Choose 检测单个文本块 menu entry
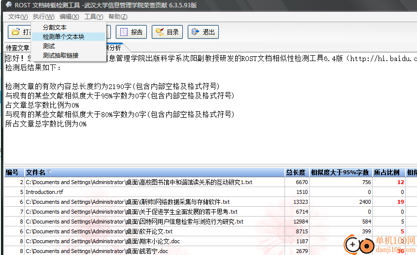The width and height of the screenshot is (417, 255). pos(69,36)
